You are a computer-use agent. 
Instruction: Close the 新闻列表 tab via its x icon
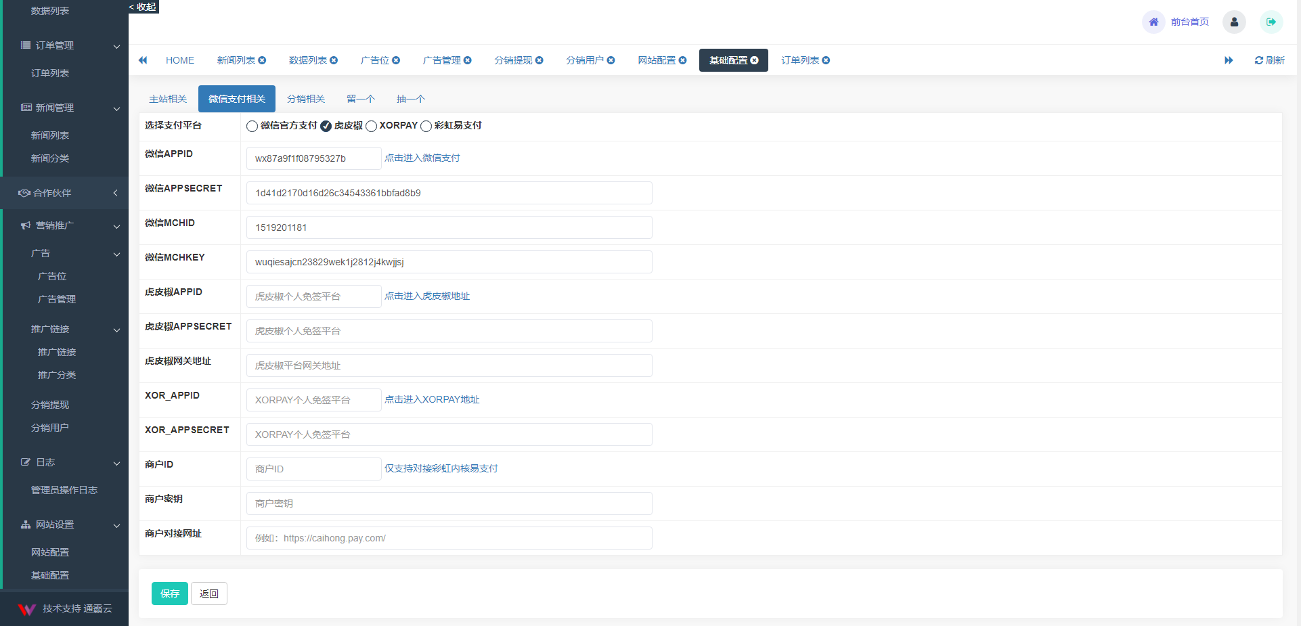point(262,60)
